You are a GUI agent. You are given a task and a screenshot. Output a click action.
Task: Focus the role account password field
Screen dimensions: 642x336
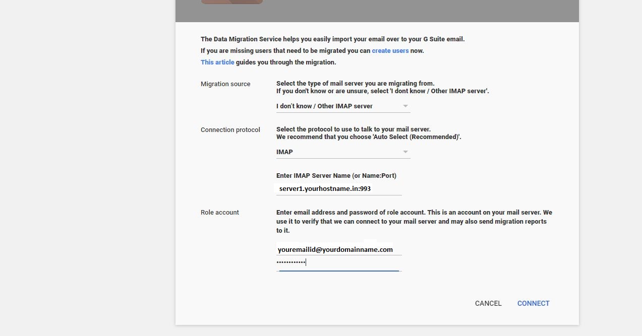pos(339,262)
